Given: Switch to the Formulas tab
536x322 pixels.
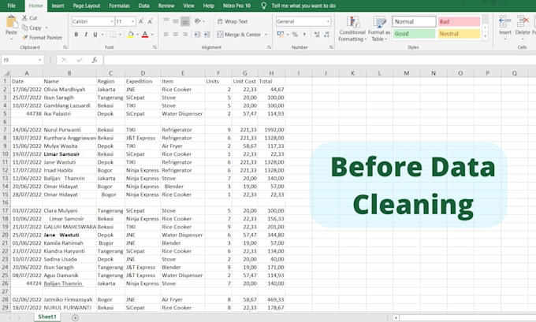Looking at the screenshot, I should (x=119, y=6).
